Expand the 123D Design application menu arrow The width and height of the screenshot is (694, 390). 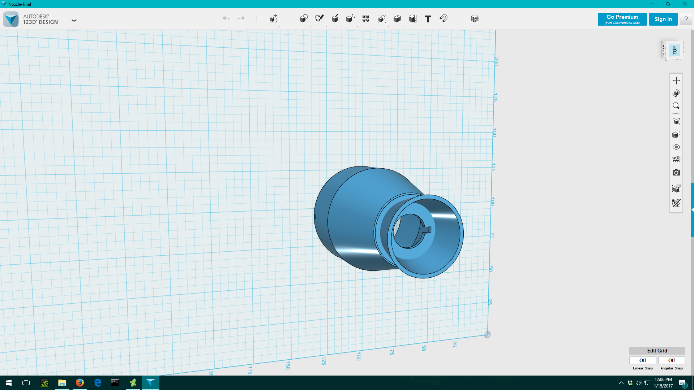[74, 21]
